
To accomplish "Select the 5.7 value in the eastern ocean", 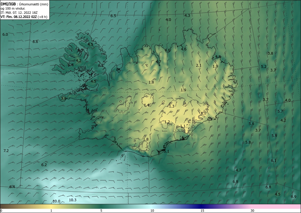I will point(280,111).
